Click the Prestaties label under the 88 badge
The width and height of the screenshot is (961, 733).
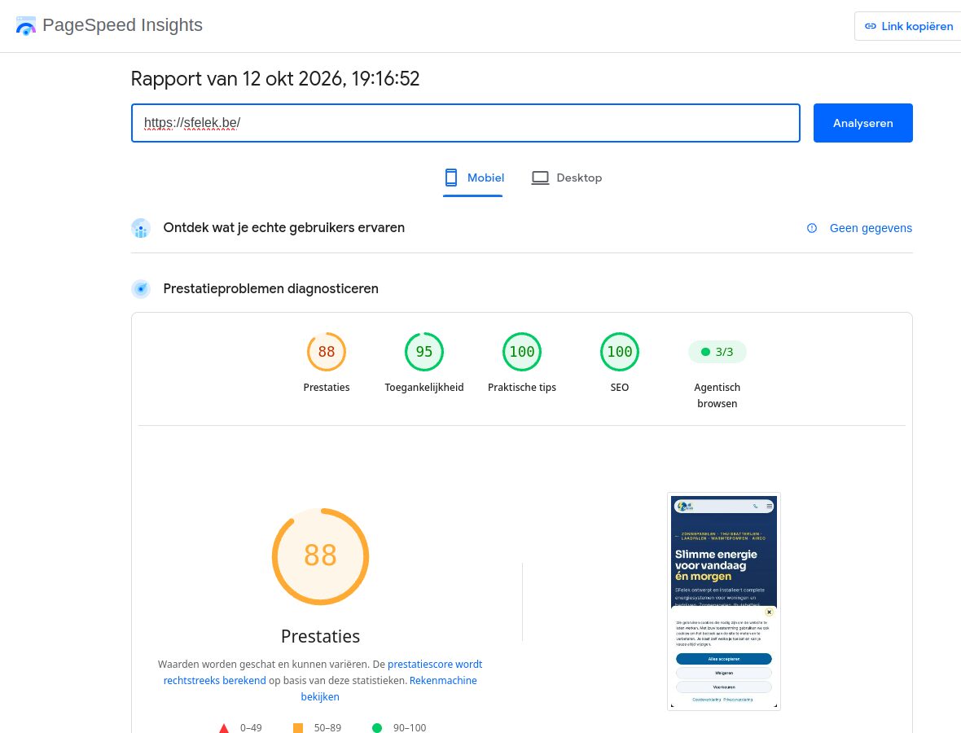[x=326, y=388]
